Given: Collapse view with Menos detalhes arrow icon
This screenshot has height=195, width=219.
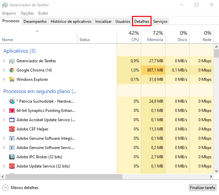Looking at the screenshot, I should point(5,188).
